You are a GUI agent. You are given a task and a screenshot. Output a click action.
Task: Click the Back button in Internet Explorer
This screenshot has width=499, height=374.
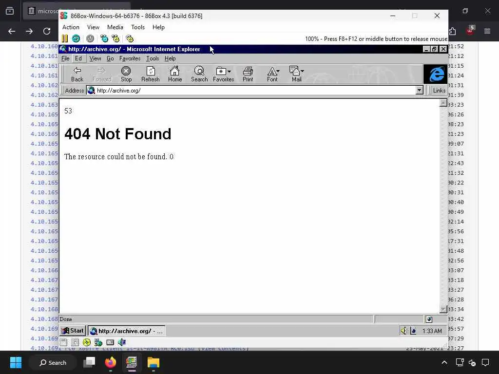pos(77,74)
